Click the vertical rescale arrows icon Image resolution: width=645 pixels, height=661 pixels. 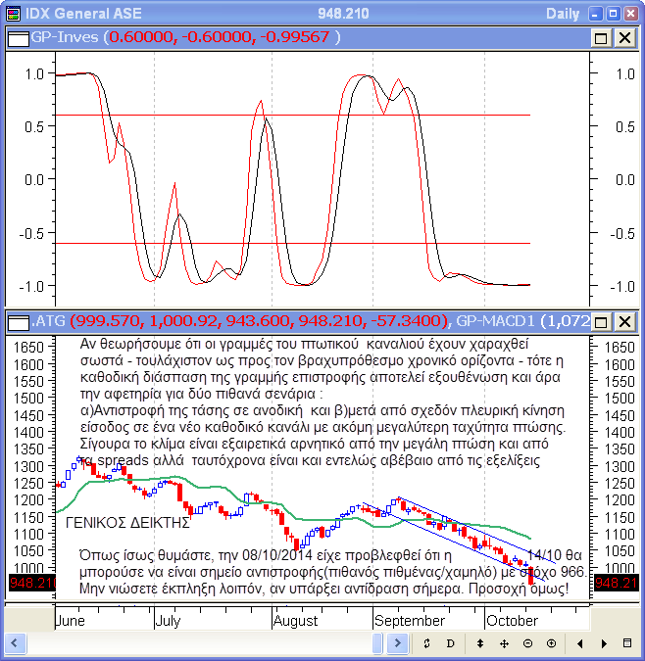click(480, 642)
